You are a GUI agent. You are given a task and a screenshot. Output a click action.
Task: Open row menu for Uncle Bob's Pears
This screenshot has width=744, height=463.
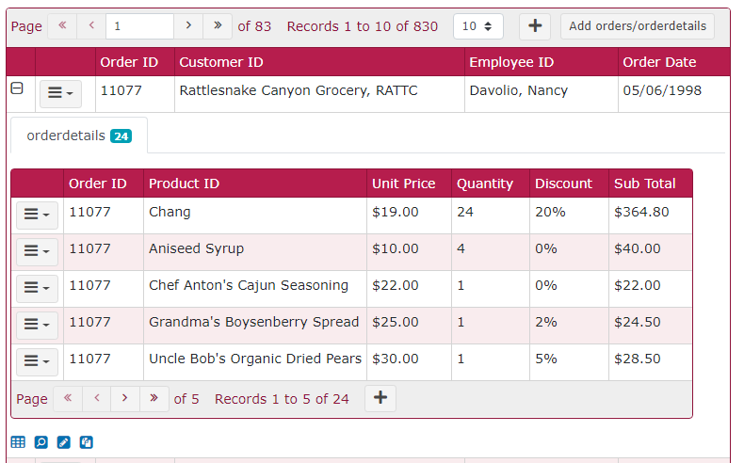click(37, 361)
